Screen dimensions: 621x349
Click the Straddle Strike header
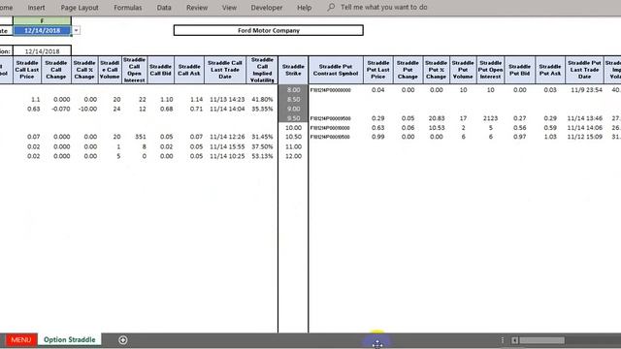293,70
